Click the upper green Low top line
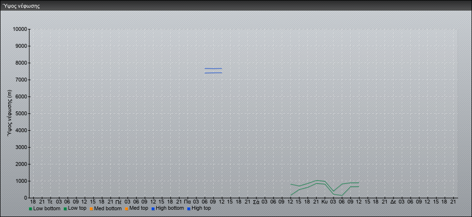This screenshot has height=217, width=472. point(325,181)
